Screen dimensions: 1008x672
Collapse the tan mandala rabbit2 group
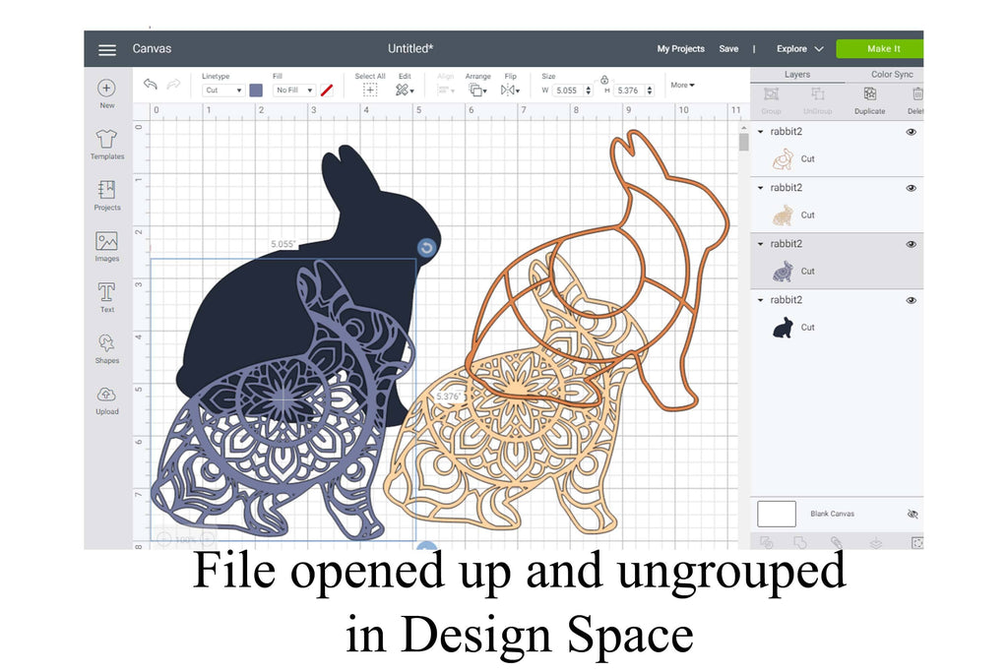tap(761, 188)
